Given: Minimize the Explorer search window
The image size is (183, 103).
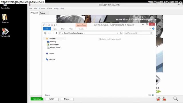Looking at the screenshot, I should pyautogui.click(x=143, y=24).
